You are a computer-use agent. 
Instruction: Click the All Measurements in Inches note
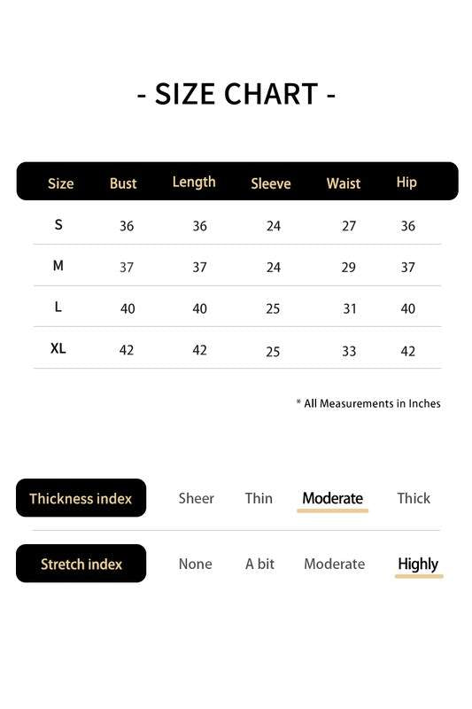[x=368, y=403]
